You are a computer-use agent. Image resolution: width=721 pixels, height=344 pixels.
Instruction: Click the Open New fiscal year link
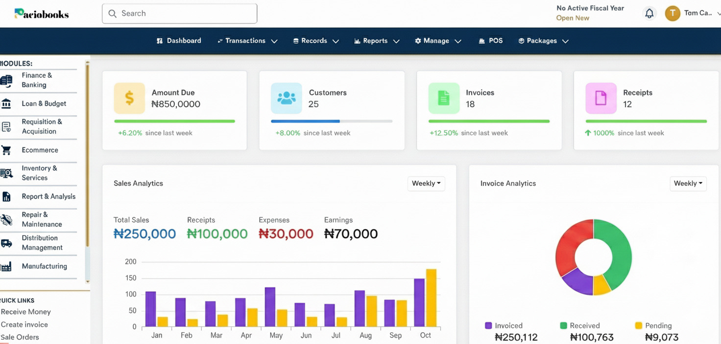[x=573, y=18]
